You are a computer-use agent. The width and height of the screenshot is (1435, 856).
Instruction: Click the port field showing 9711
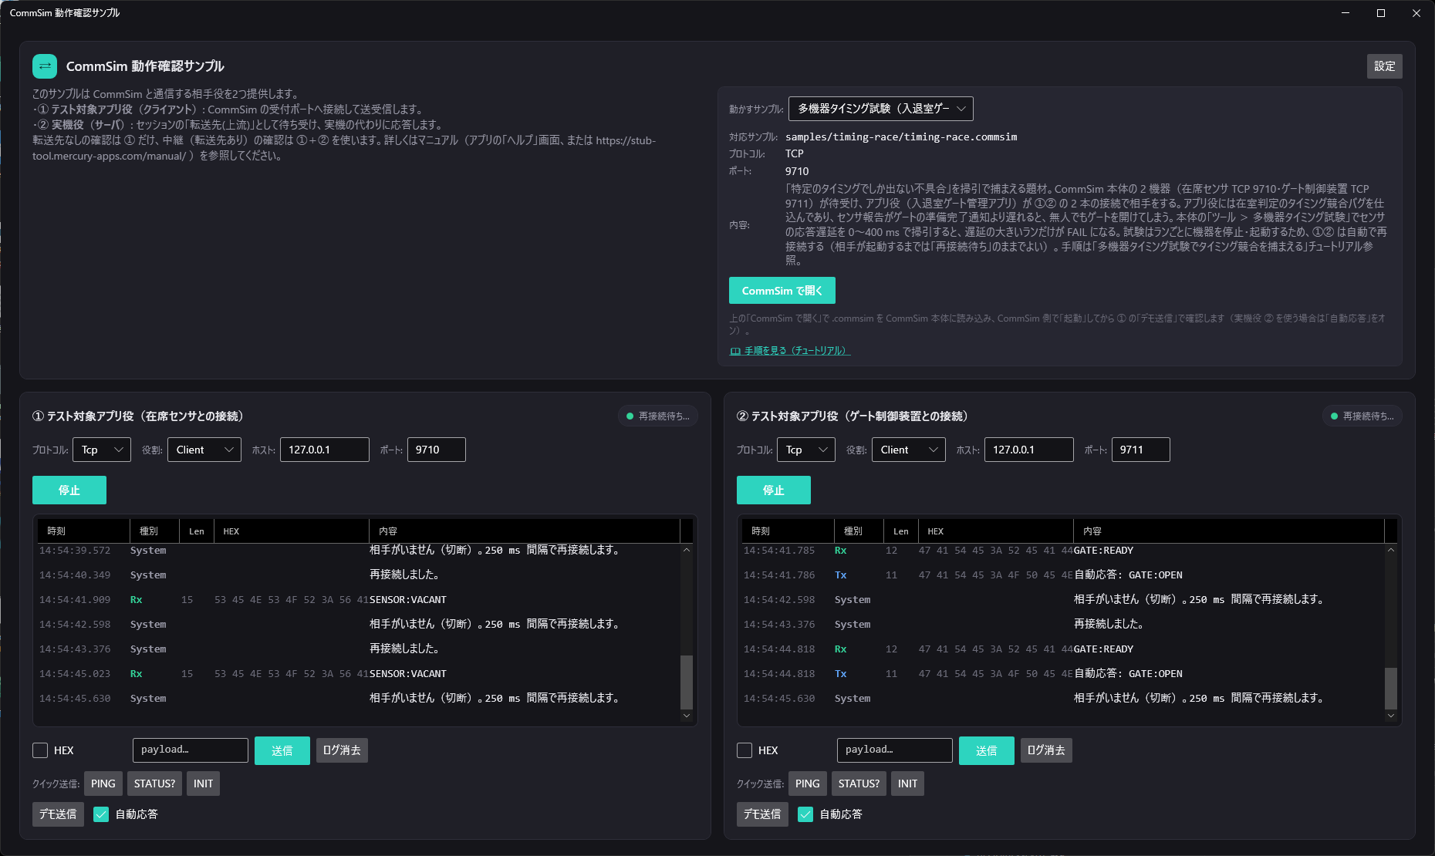point(1140,450)
